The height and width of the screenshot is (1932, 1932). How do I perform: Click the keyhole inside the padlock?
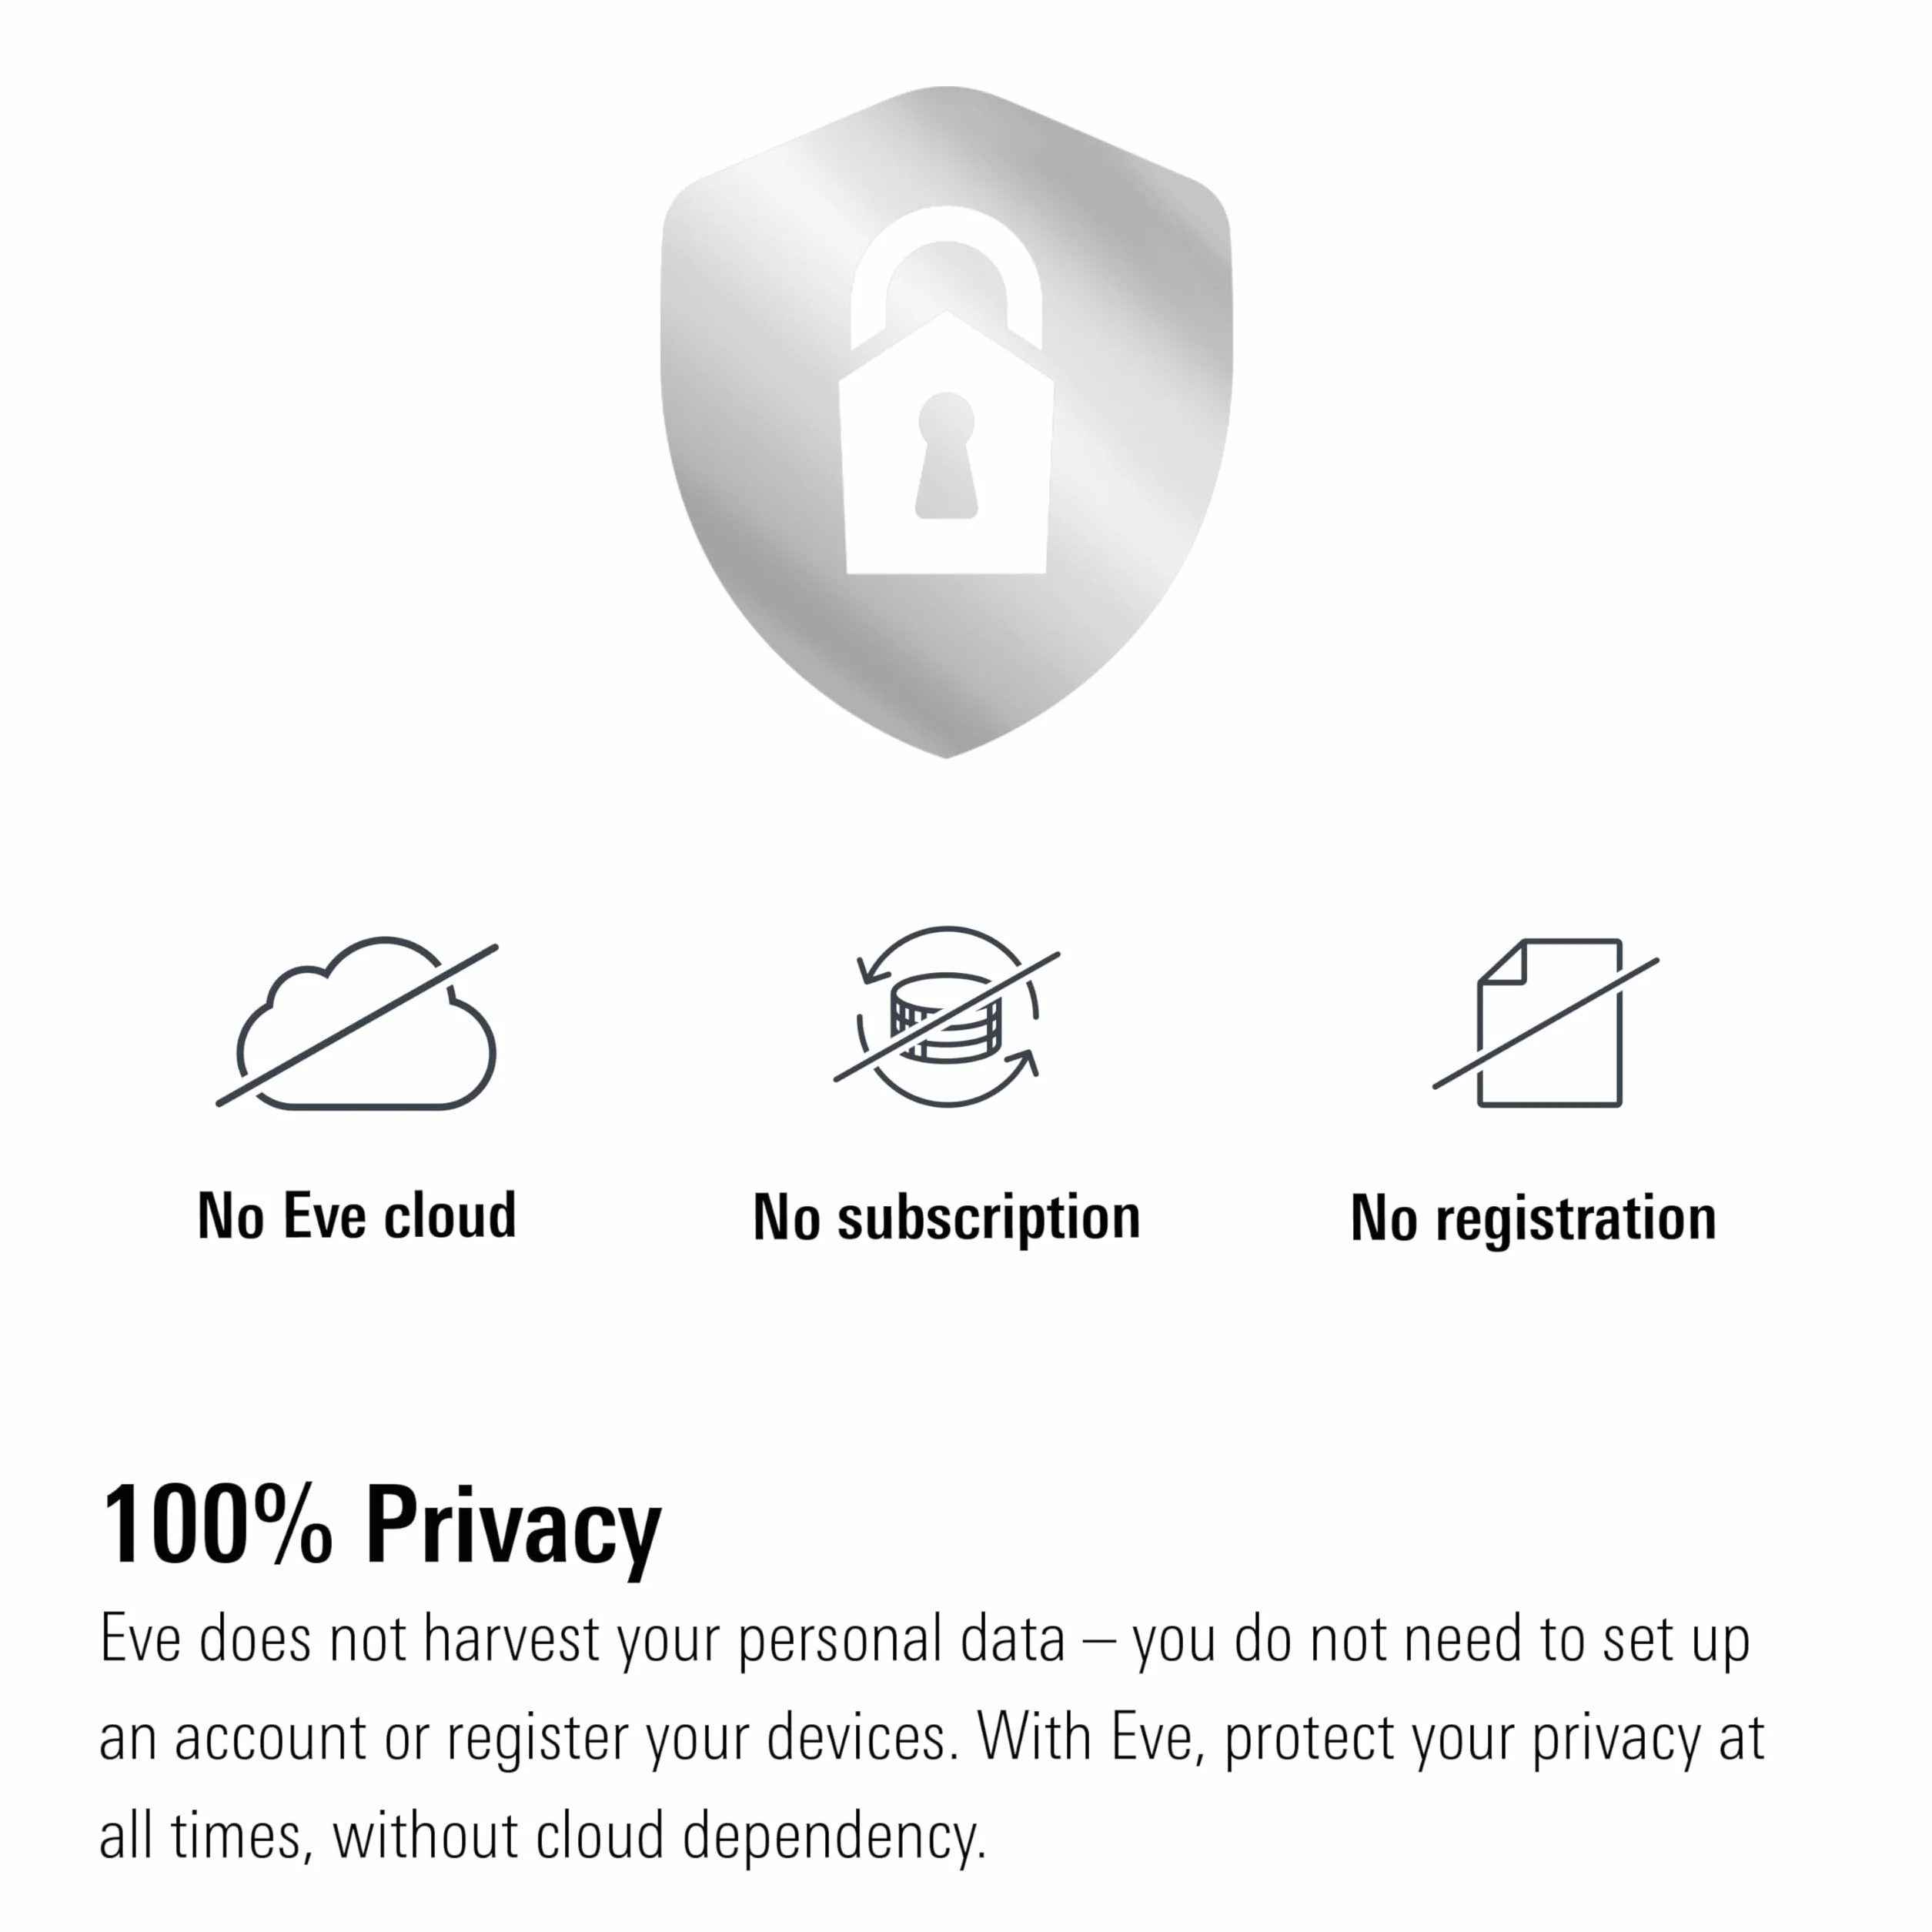[x=946, y=456]
